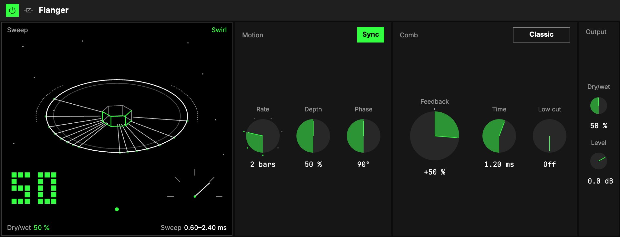Click the Output Level knob
Image resolution: width=620 pixels, height=237 pixels.
pos(599,161)
